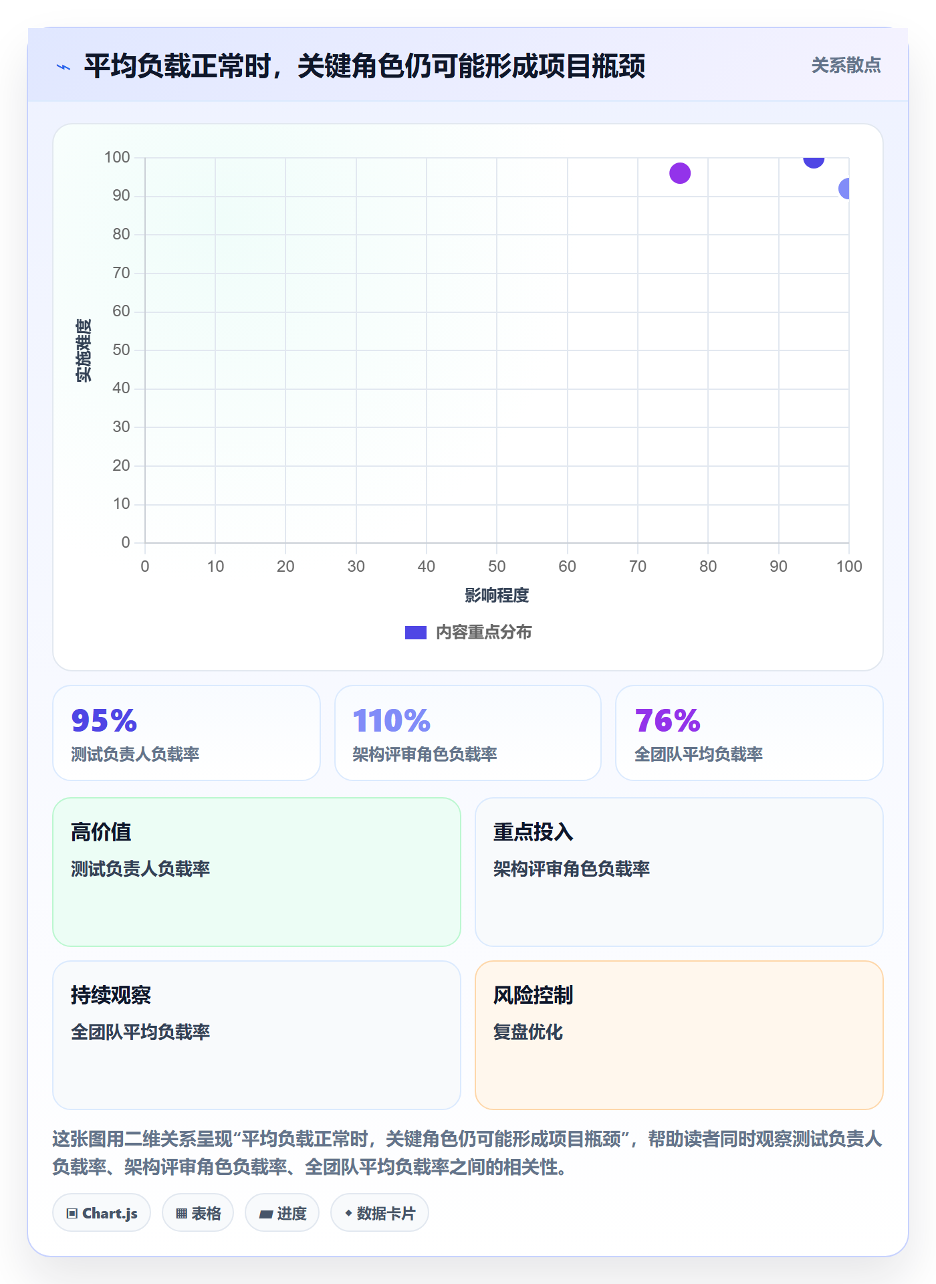936x1284 pixels.
Task: Click the 实施难度 y-axis title
Action: tap(84, 350)
